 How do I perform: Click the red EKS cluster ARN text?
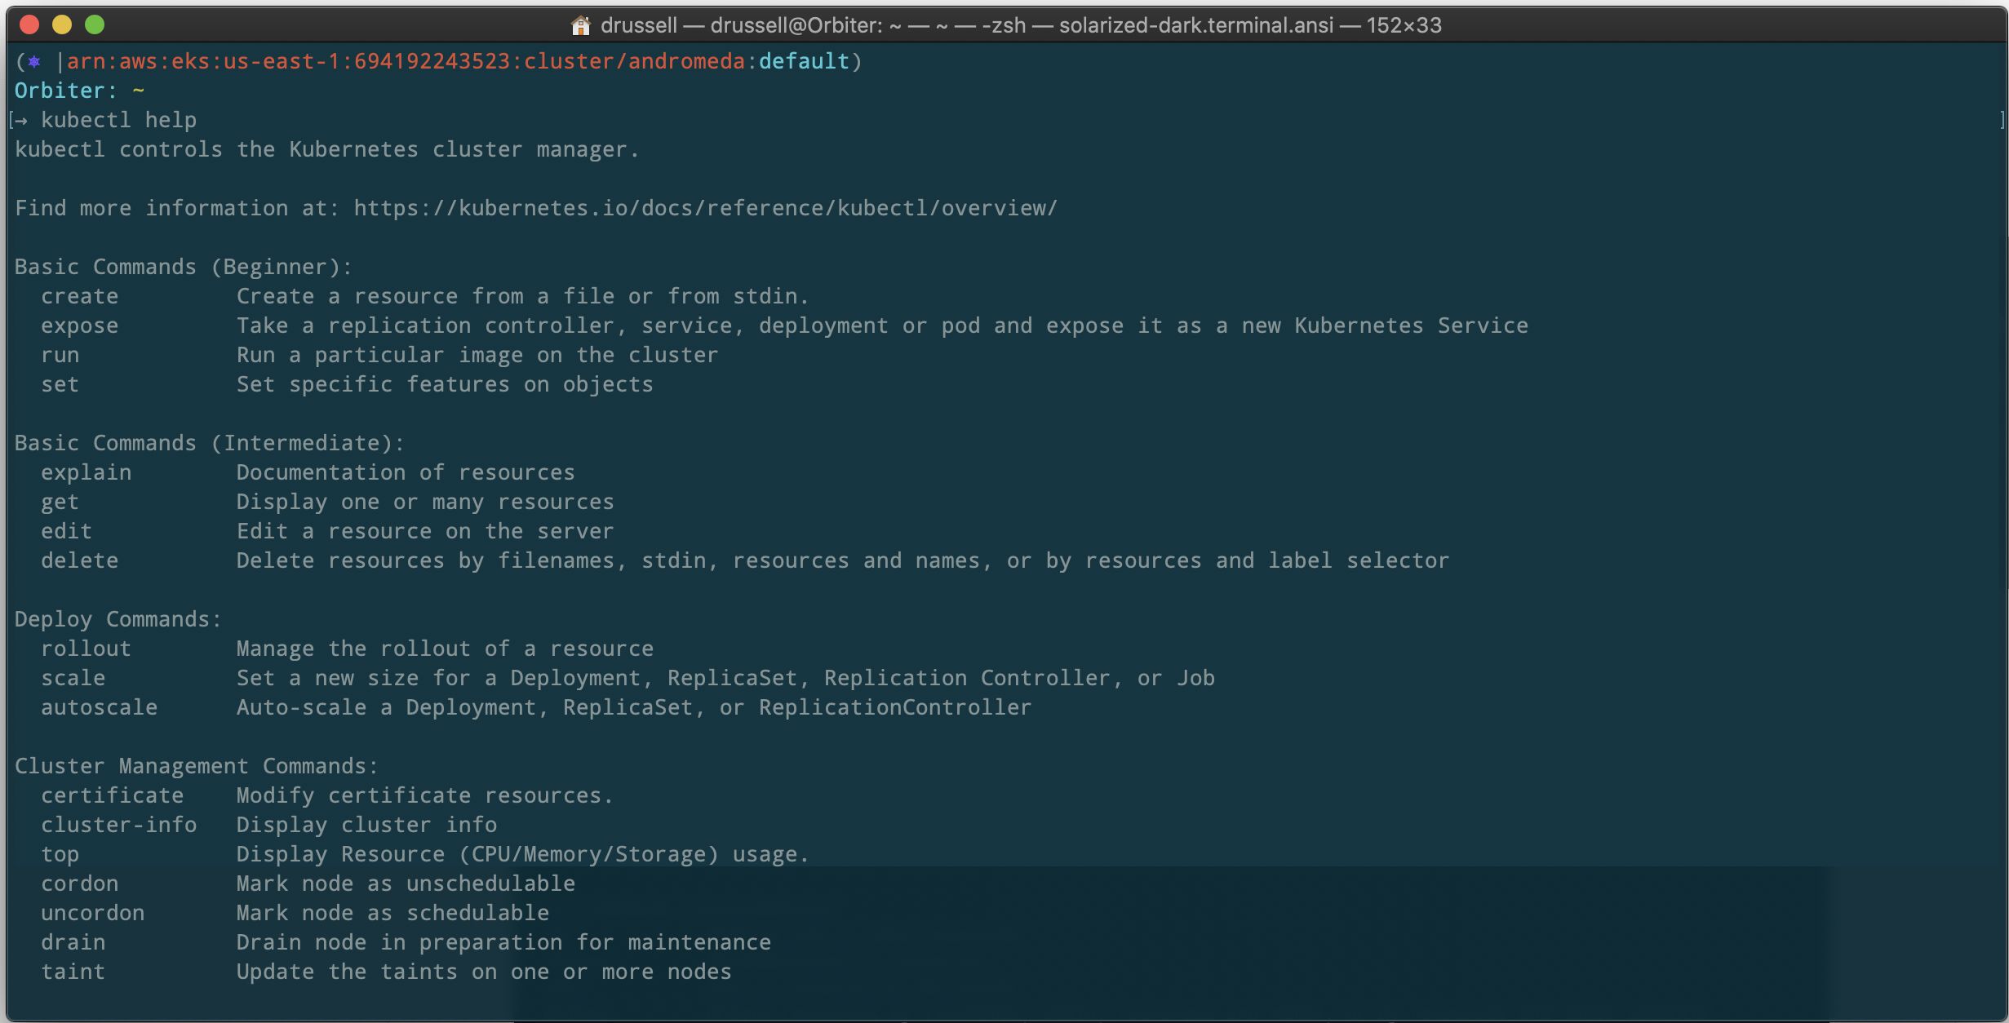(405, 62)
